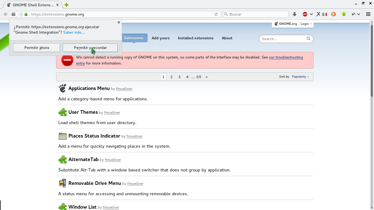Click the green padlock security icon
Image resolution: width=374 pixels, height=210 pixels.
26,14
